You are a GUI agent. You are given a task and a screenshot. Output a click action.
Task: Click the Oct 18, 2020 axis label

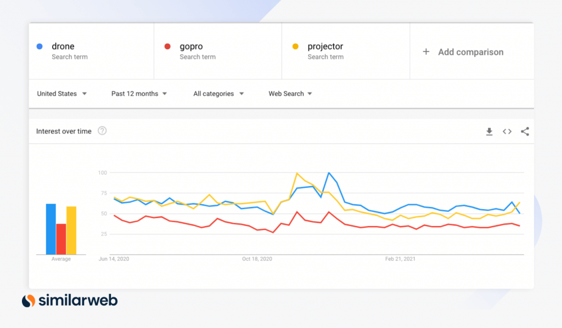[x=257, y=259]
